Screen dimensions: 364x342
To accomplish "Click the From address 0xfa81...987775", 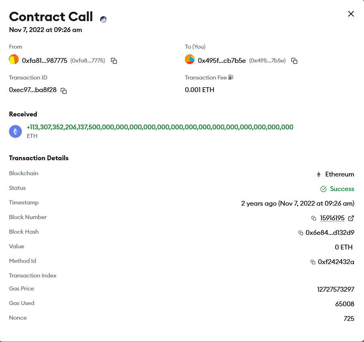I will pyautogui.click(x=45, y=60).
